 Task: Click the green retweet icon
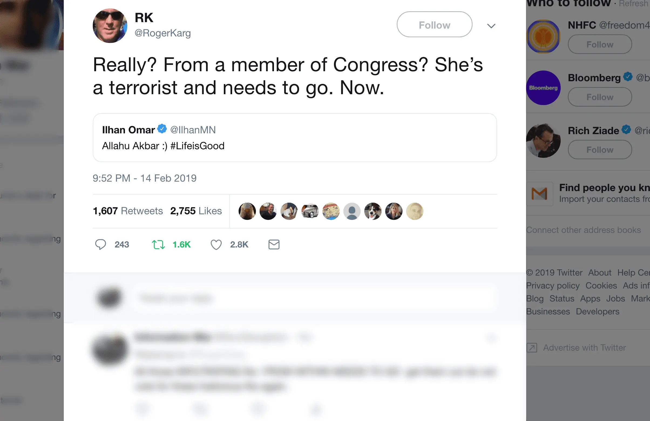click(158, 244)
